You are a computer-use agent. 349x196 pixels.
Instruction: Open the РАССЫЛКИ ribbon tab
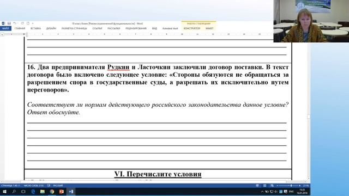[114, 28]
